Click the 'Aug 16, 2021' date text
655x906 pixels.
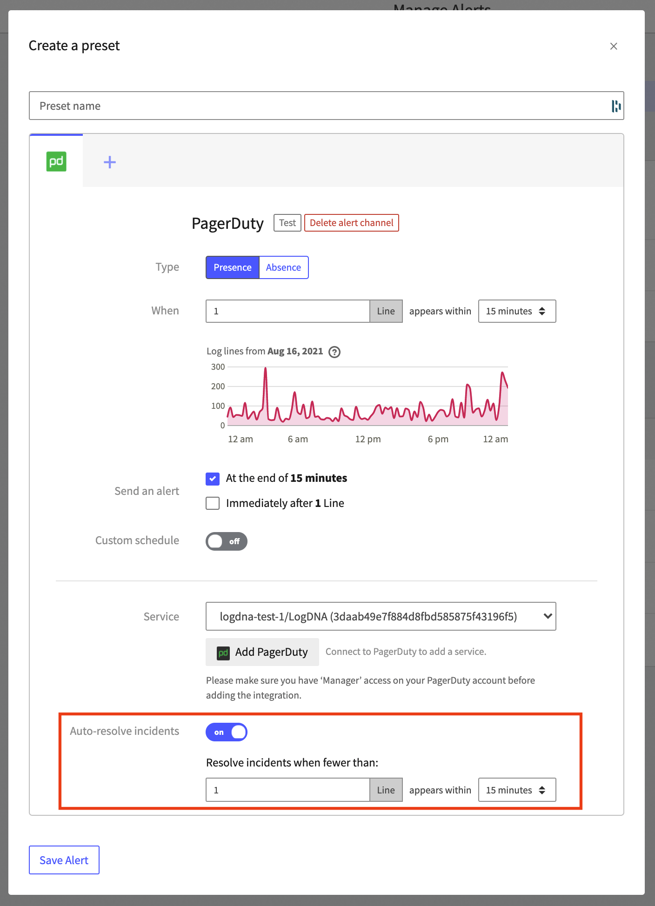295,351
